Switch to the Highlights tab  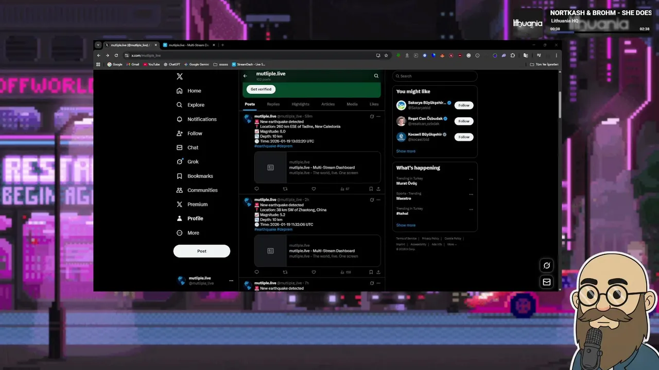(301, 104)
